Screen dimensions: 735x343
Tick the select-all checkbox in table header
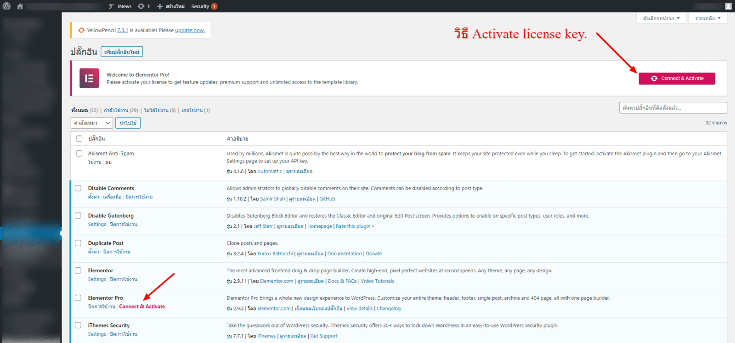coord(79,139)
